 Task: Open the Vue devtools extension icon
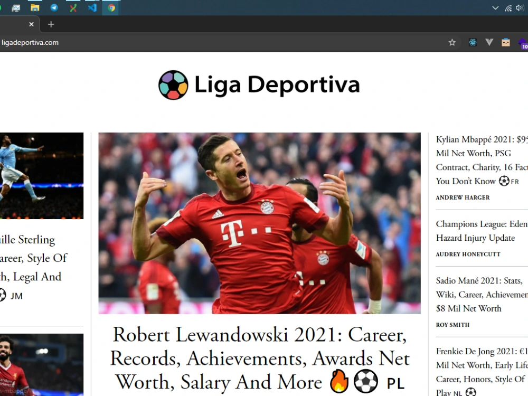pos(489,42)
